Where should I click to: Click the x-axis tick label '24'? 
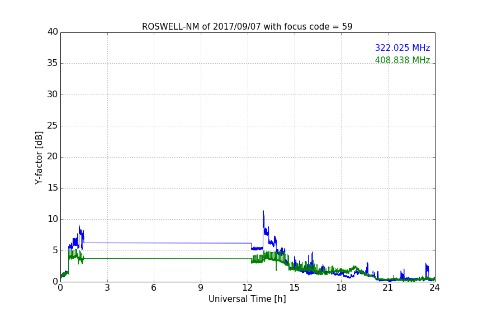434,288
